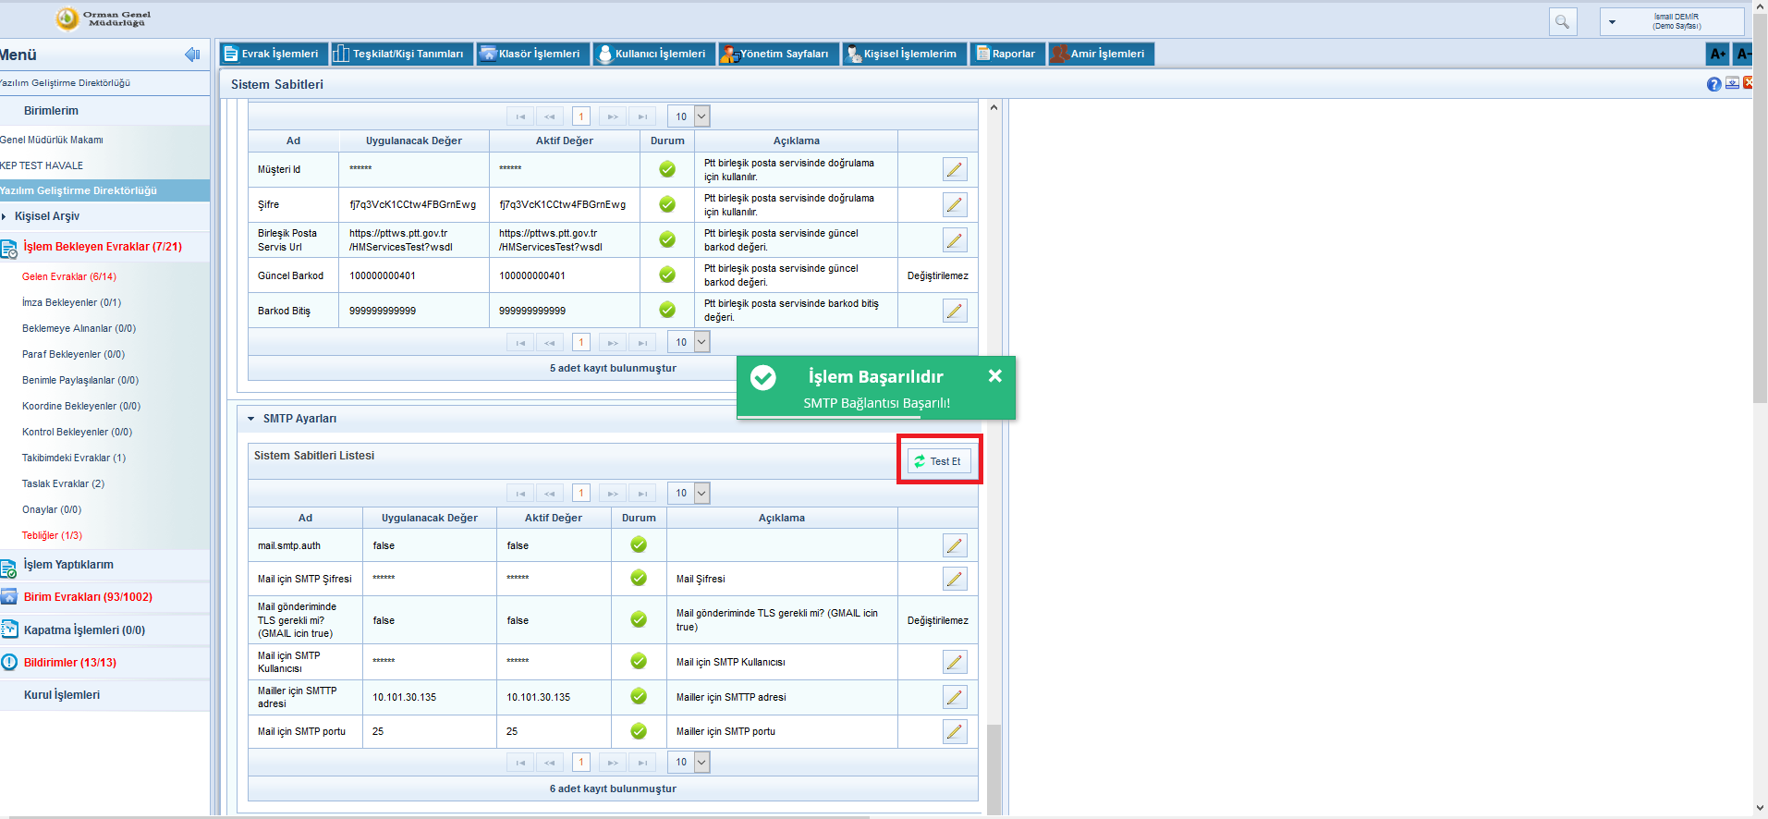1768x819 pixels.
Task: Select Bildirimler (13/13) in sidebar
Action: 70,663
